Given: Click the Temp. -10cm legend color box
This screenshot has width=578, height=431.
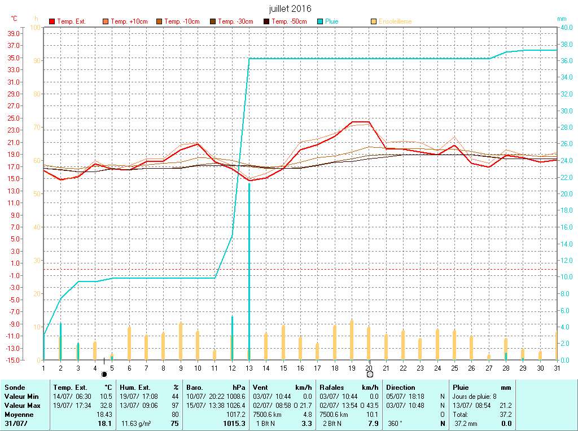Looking at the screenshot, I should tap(159, 21).
